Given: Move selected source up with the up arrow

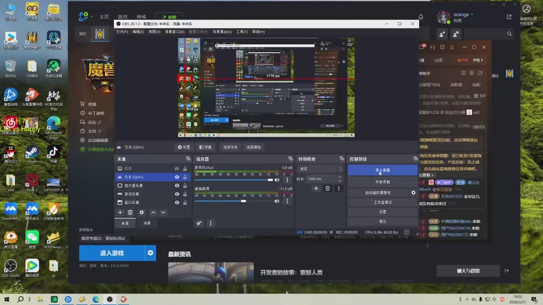Looking at the screenshot, I should tap(153, 212).
